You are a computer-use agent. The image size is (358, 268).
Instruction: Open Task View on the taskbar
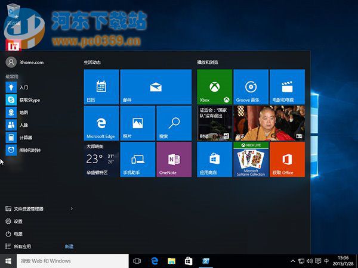click(x=137, y=261)
